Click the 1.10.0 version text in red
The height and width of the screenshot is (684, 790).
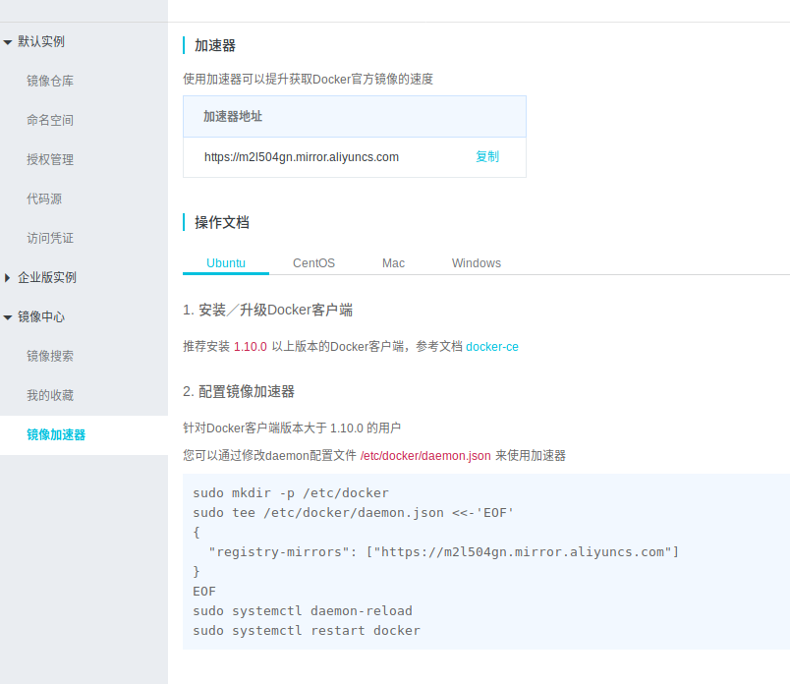pos(251,347)
